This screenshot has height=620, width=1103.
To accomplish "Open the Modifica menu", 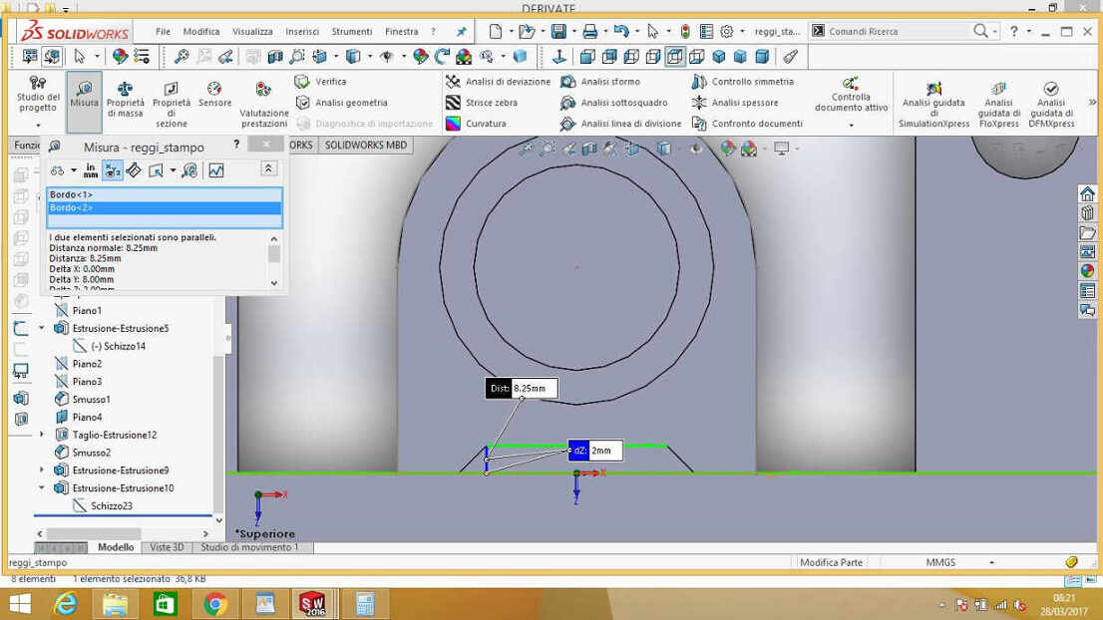I will (201, 32).
